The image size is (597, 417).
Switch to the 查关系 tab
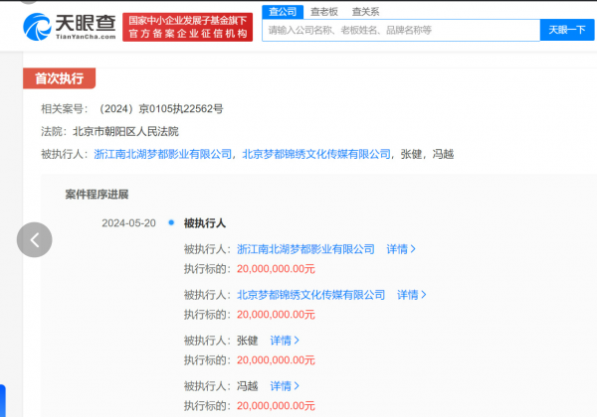tap(365, 11)
